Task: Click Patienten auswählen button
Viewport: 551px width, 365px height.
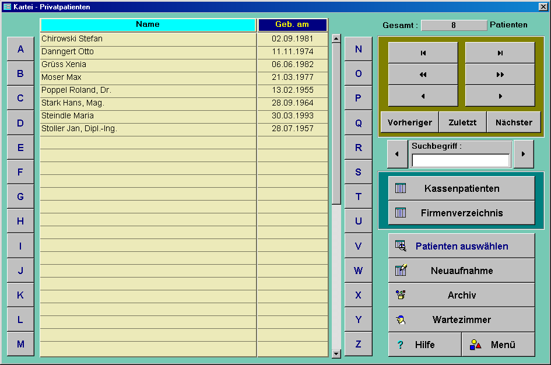Action: coord(461,246)
